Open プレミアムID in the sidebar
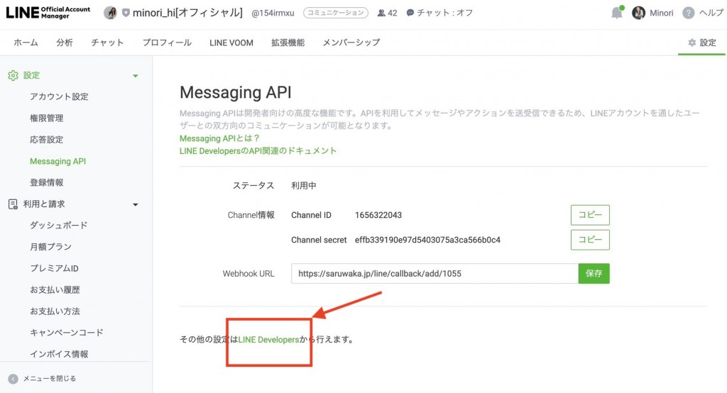727x393 pixels. (x=54, y=268)
